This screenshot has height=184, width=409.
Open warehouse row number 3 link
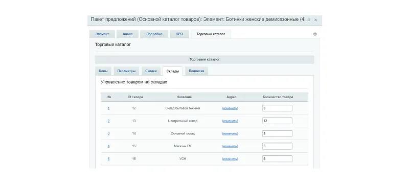point(108,133)
